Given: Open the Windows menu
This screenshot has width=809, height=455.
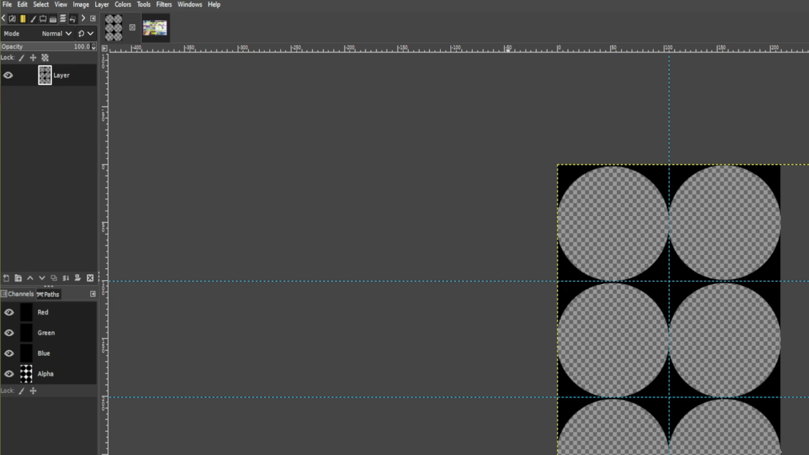Looking at the screenshot, I should click(x=190, y=4).
